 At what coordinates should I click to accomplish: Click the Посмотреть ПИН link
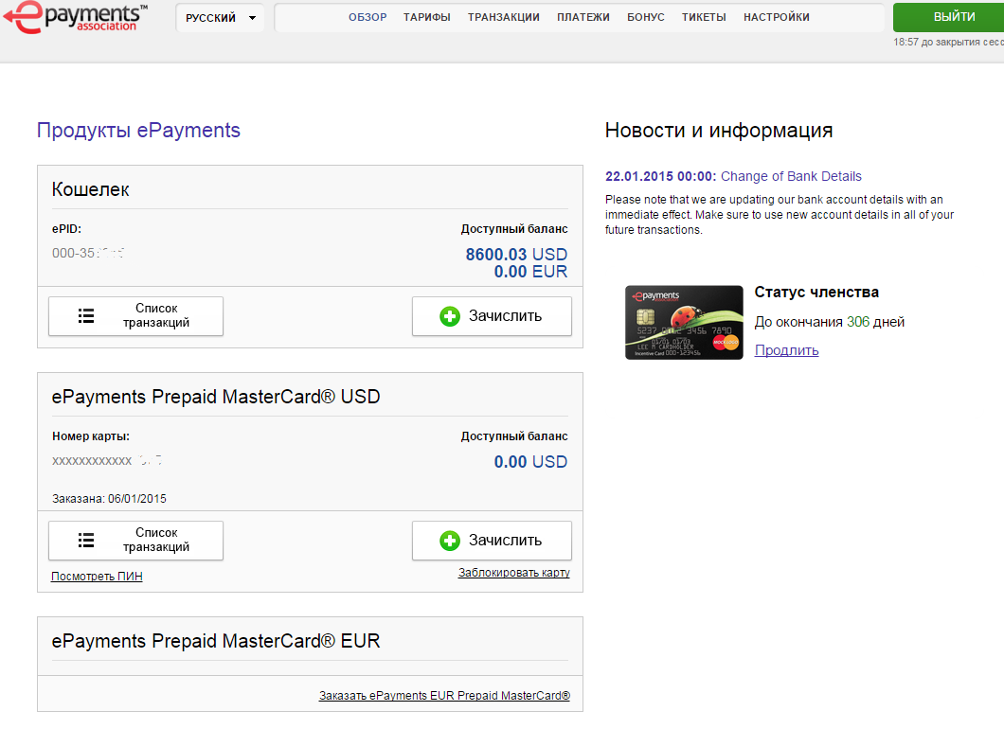click(97, 576)
